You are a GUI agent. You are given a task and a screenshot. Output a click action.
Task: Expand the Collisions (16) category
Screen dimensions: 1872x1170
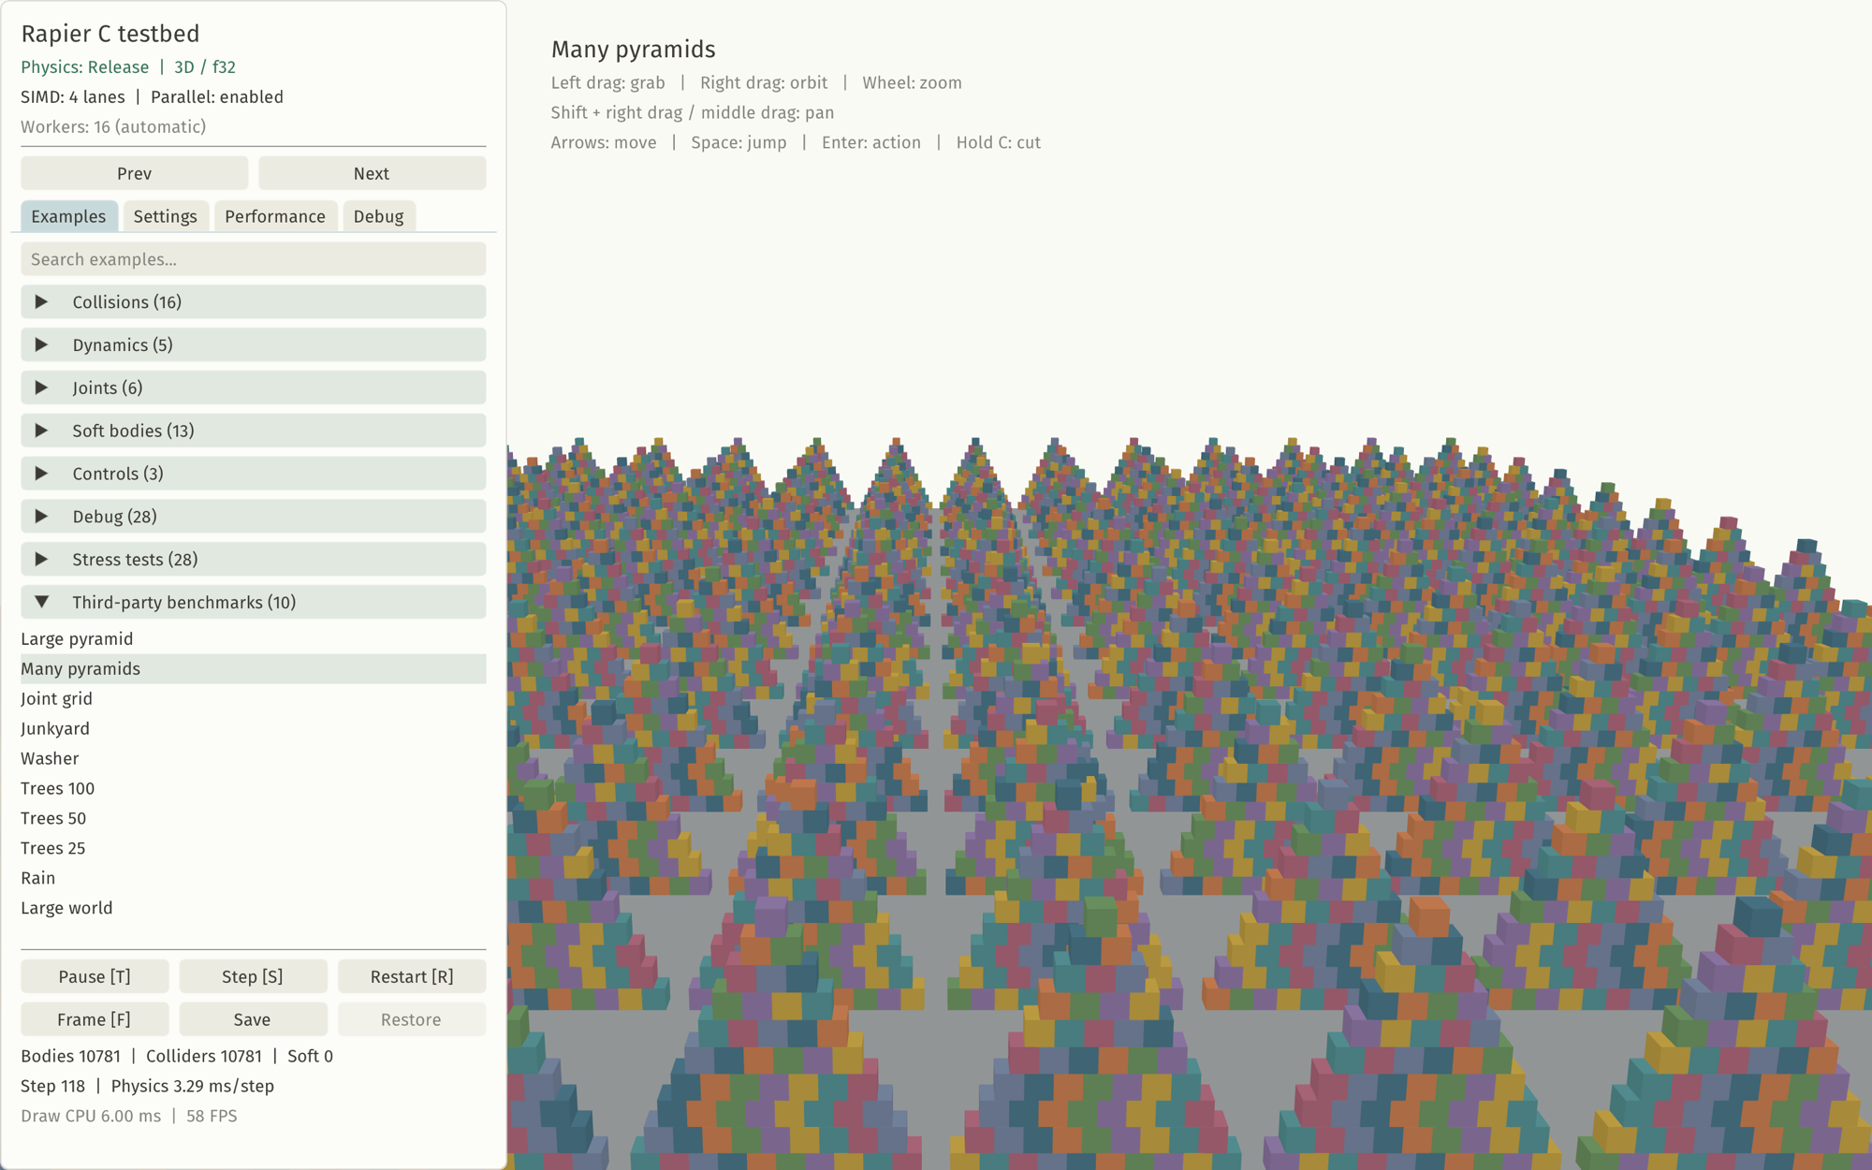click(x=253, y=301)
